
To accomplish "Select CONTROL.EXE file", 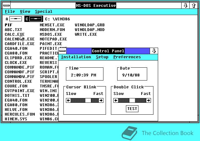I will coord(18,81).
